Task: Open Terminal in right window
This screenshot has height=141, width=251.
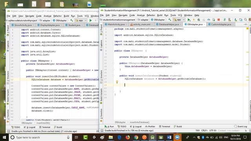Action: pos(164,127)
